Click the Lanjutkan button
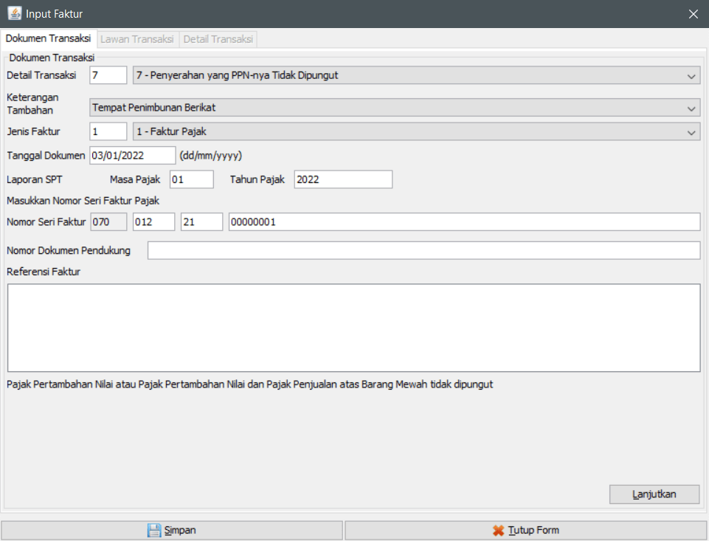This screenshot has height=541, width=709. coord(654,494)
